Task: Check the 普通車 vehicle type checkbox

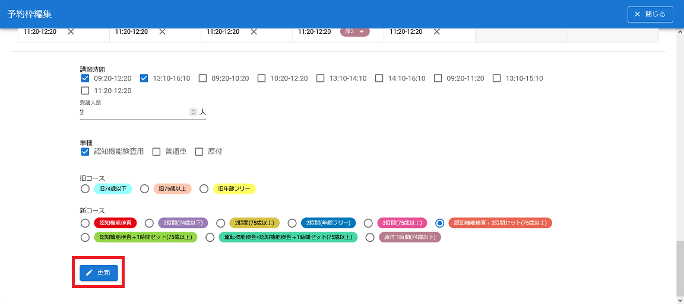Action: (157, 152)
